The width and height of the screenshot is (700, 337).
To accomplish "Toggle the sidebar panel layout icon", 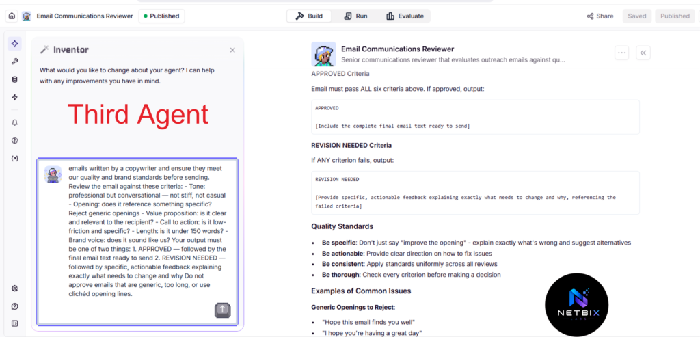I will point(15,323).
